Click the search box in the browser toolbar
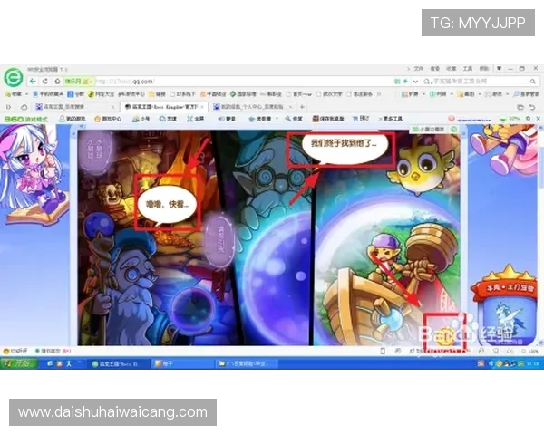544x435 pixels. [x=477, y=82]
